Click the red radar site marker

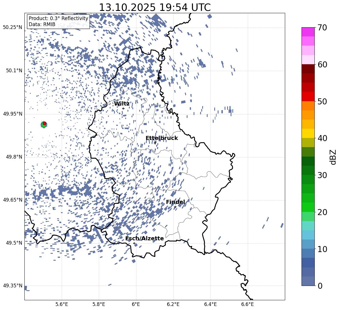click(45, 124)
